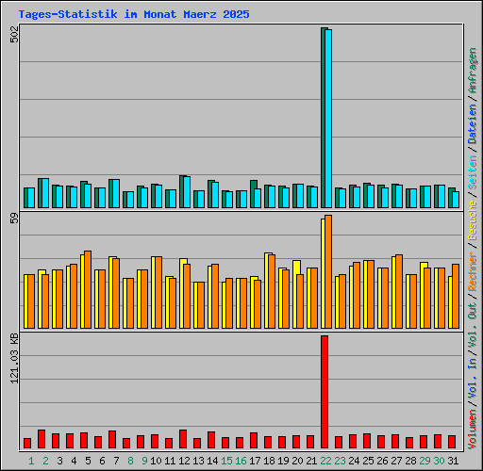Click the tall cyan bar for day 22
483x471 pixels.
click(328, 119)
